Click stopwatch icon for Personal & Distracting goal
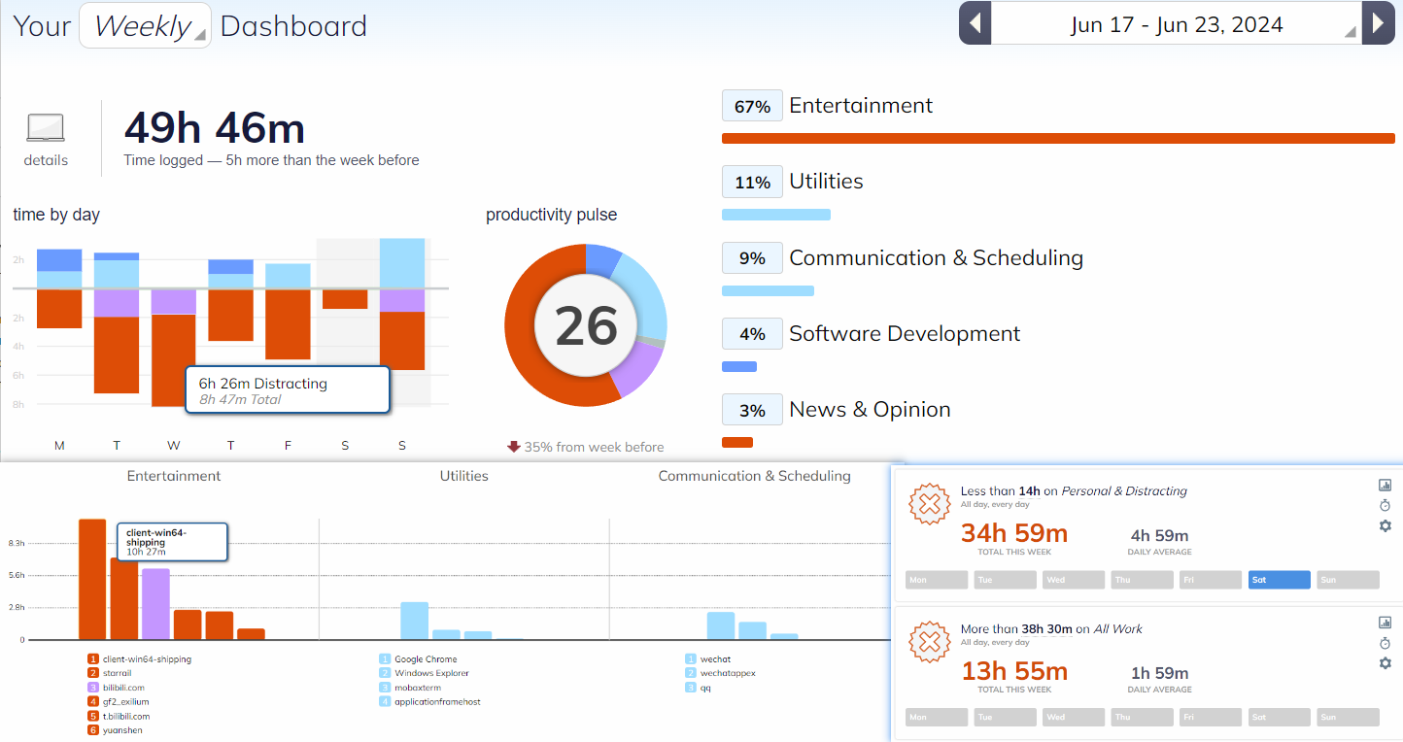This screenshot has width=1403, height=742. [1385, 506]
